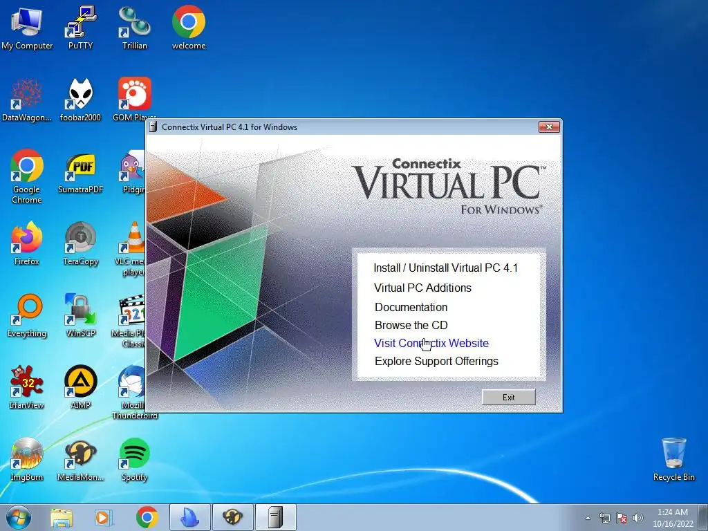Select the PuTTY desktop shortcut
This screenshot has width=708, height=531.
tap(80, 27)
